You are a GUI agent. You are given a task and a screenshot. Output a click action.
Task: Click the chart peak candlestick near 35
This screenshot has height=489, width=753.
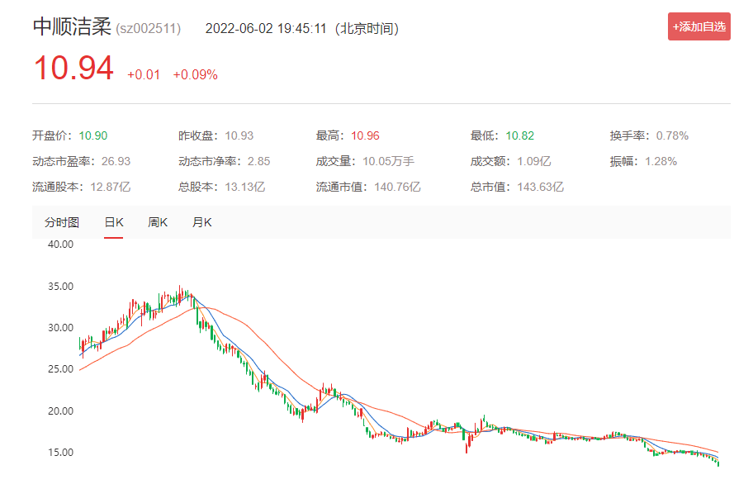coord(181,294)
